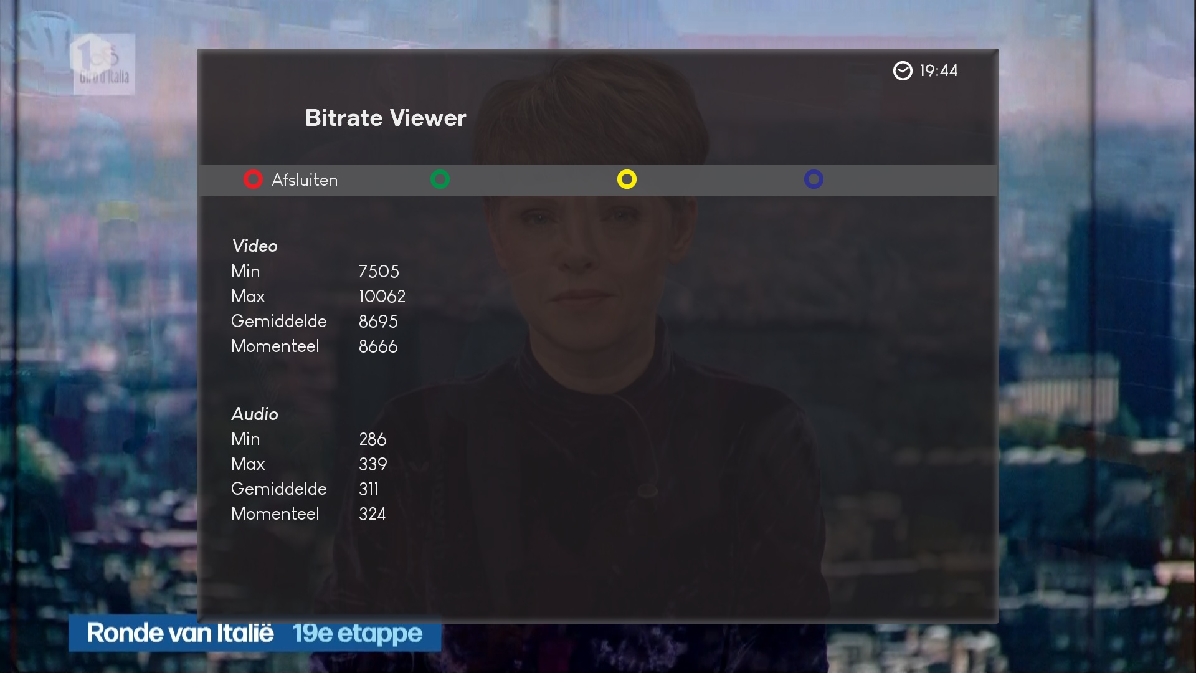Click the audio Min value 286

pyautogui.click(x=373, y=439)
